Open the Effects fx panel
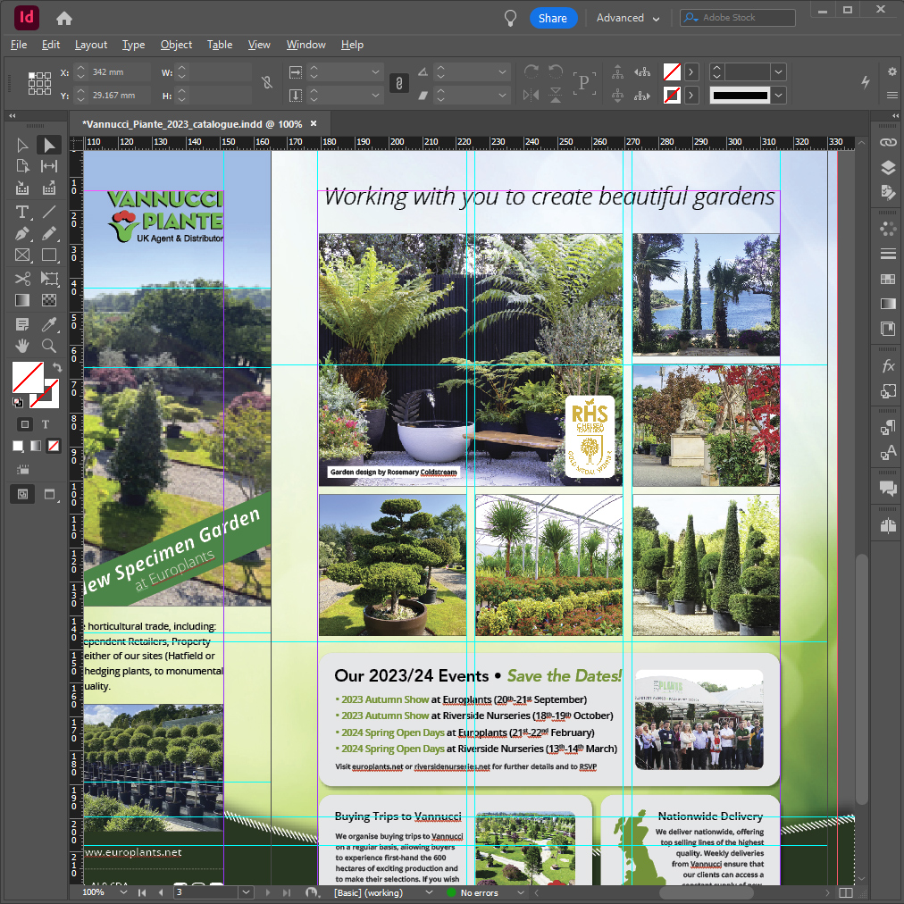Screen dimensions: 904x904 (x=888, y=366)
